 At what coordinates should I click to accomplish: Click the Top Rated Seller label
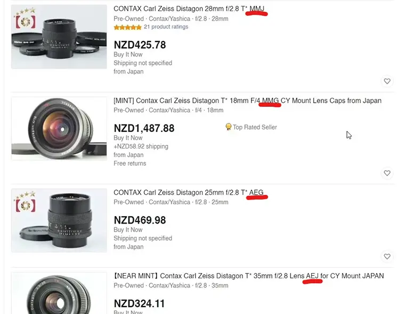pyautogui.click(x=255, y=127)
